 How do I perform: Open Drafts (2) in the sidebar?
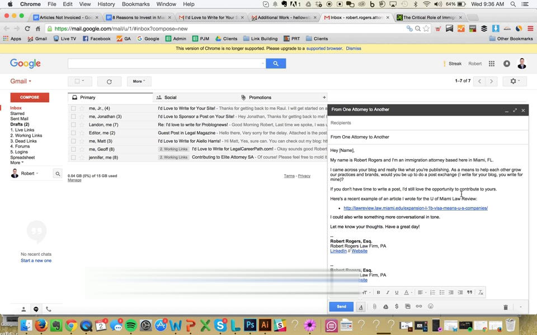click(x=20, y=125)
